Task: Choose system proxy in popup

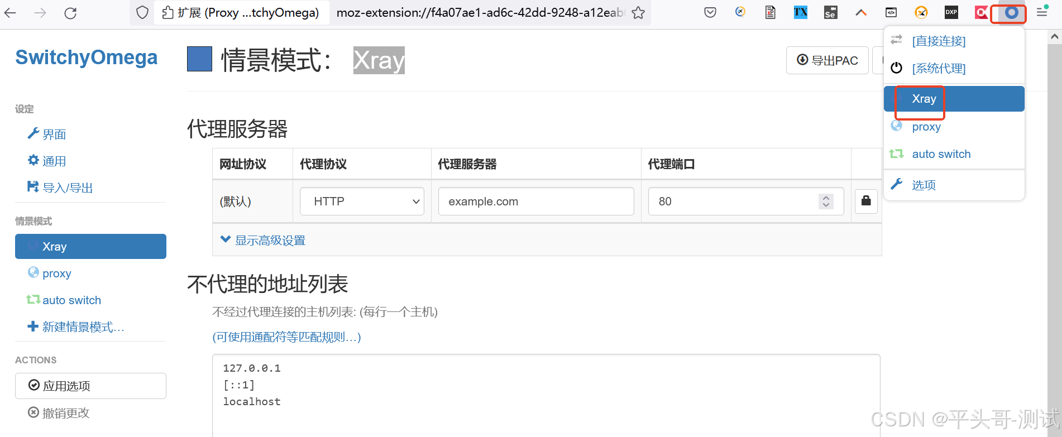Action: point(954,68)
